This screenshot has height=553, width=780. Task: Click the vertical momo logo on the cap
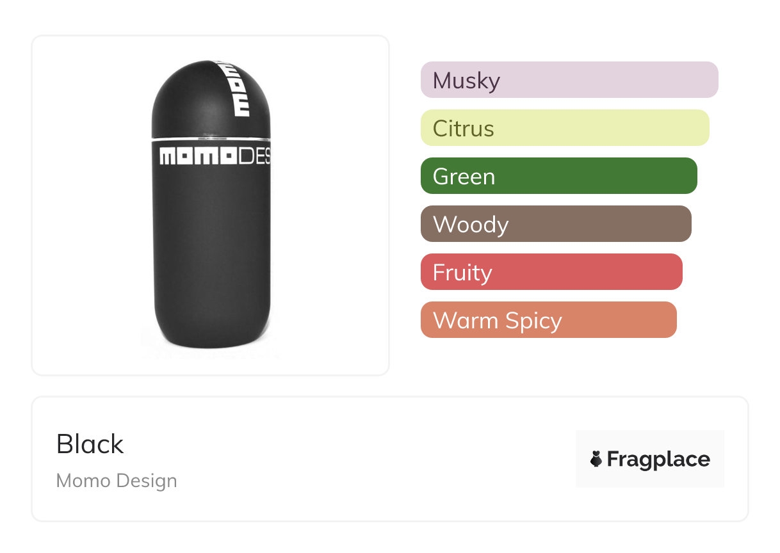pos(241,90)
